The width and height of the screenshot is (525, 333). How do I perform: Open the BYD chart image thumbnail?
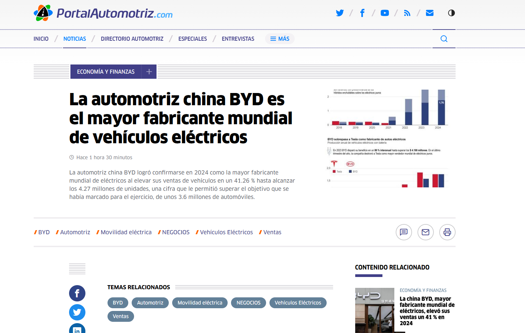pos(388,138)
